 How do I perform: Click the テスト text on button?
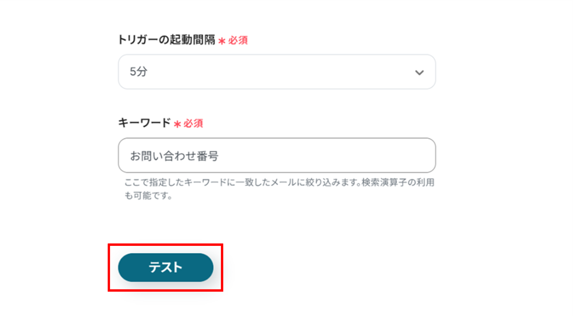click(165, 267)
